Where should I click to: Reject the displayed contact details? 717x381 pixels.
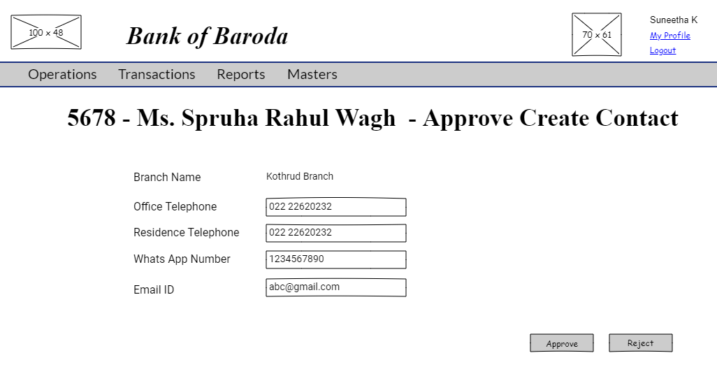pos(640,343)
